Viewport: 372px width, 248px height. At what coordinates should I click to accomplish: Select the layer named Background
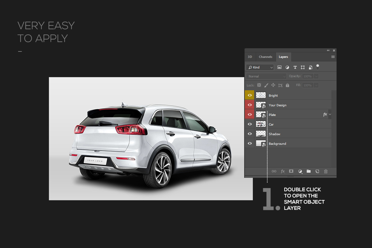(277, 144)
